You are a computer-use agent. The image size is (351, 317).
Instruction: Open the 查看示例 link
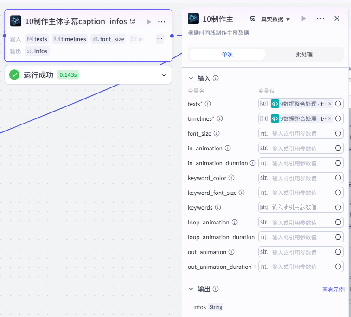tap(333, 290)
